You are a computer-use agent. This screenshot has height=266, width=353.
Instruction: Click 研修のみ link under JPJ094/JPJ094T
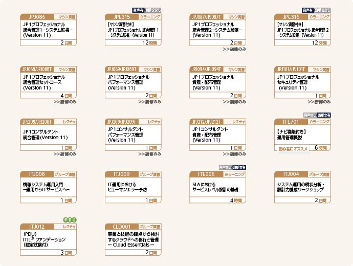[x=234, y=102]
